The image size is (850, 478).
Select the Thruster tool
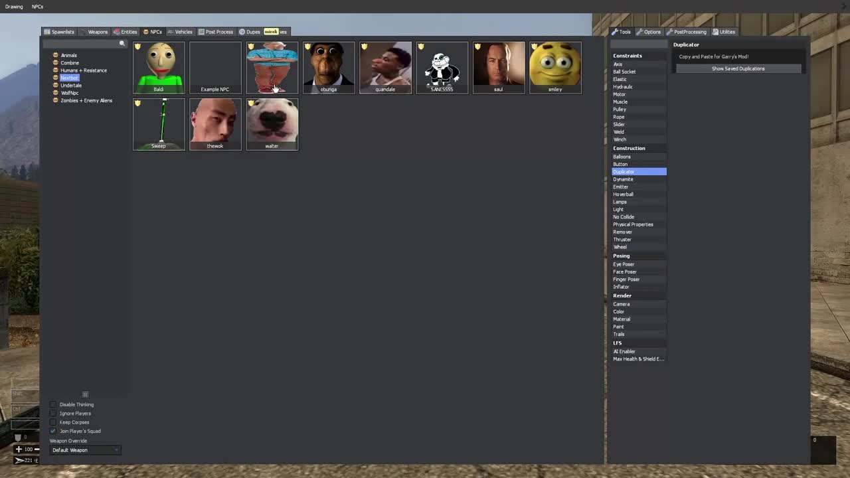pyautogui.click(x=638, y=239)
